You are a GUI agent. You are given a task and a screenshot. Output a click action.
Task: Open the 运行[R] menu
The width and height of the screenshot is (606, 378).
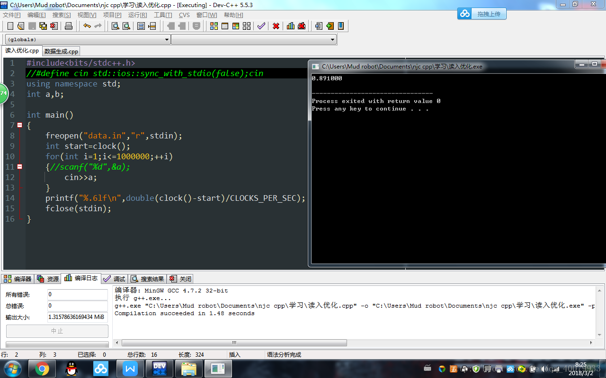(x=137, y=15)
